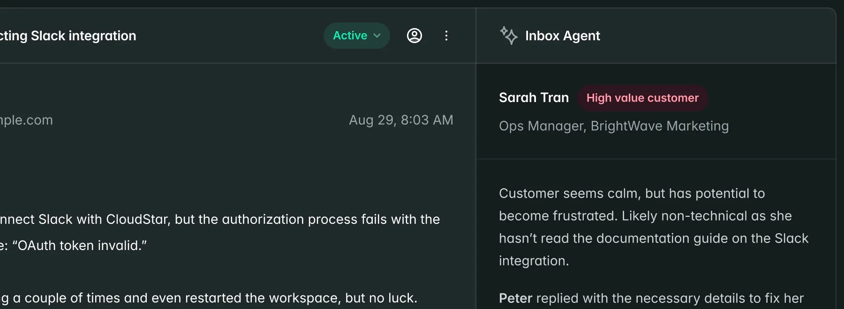Click the Aug 29, 8:03 AM timestamp
This screenshot has height=309, width=844.
[x=401, y=120]
